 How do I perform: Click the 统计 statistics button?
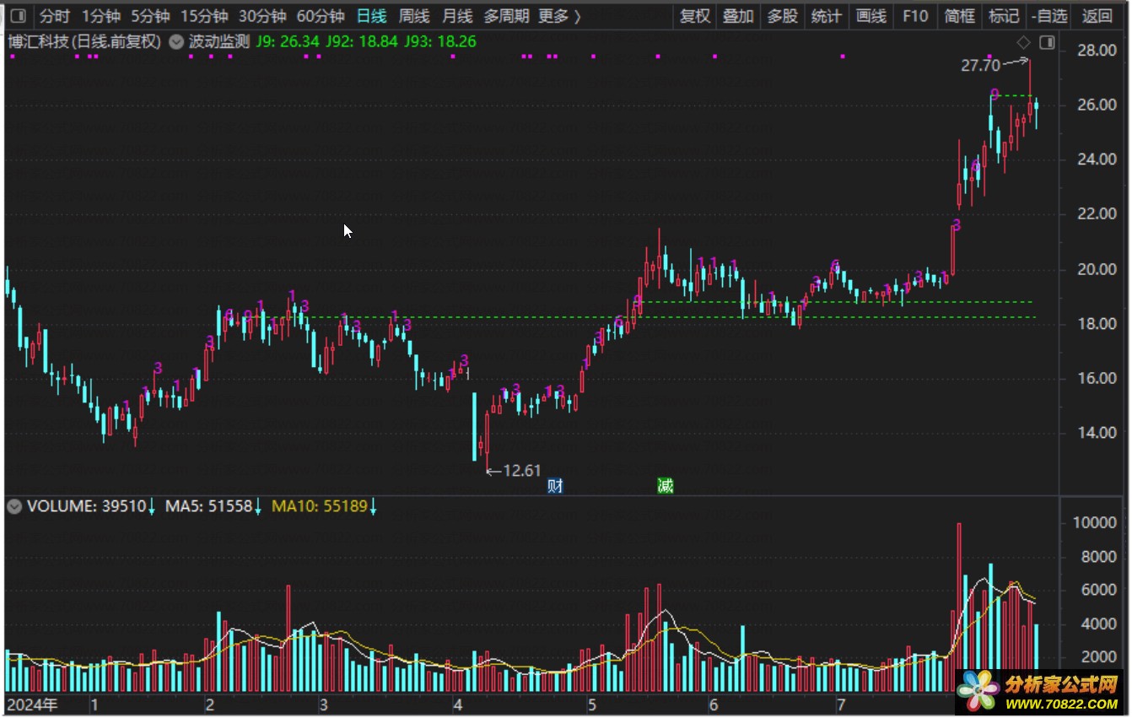[826, 16]
